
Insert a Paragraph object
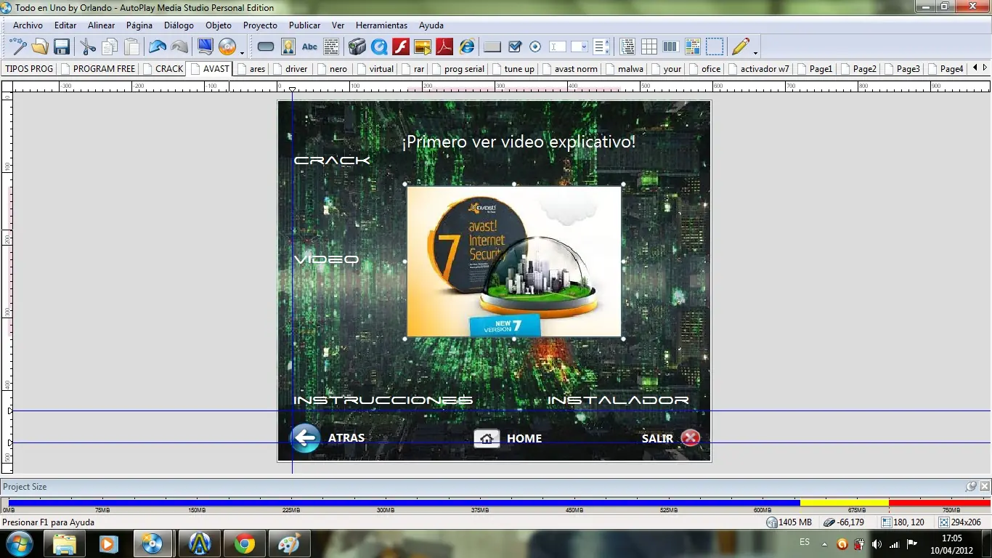coord(331,47)
